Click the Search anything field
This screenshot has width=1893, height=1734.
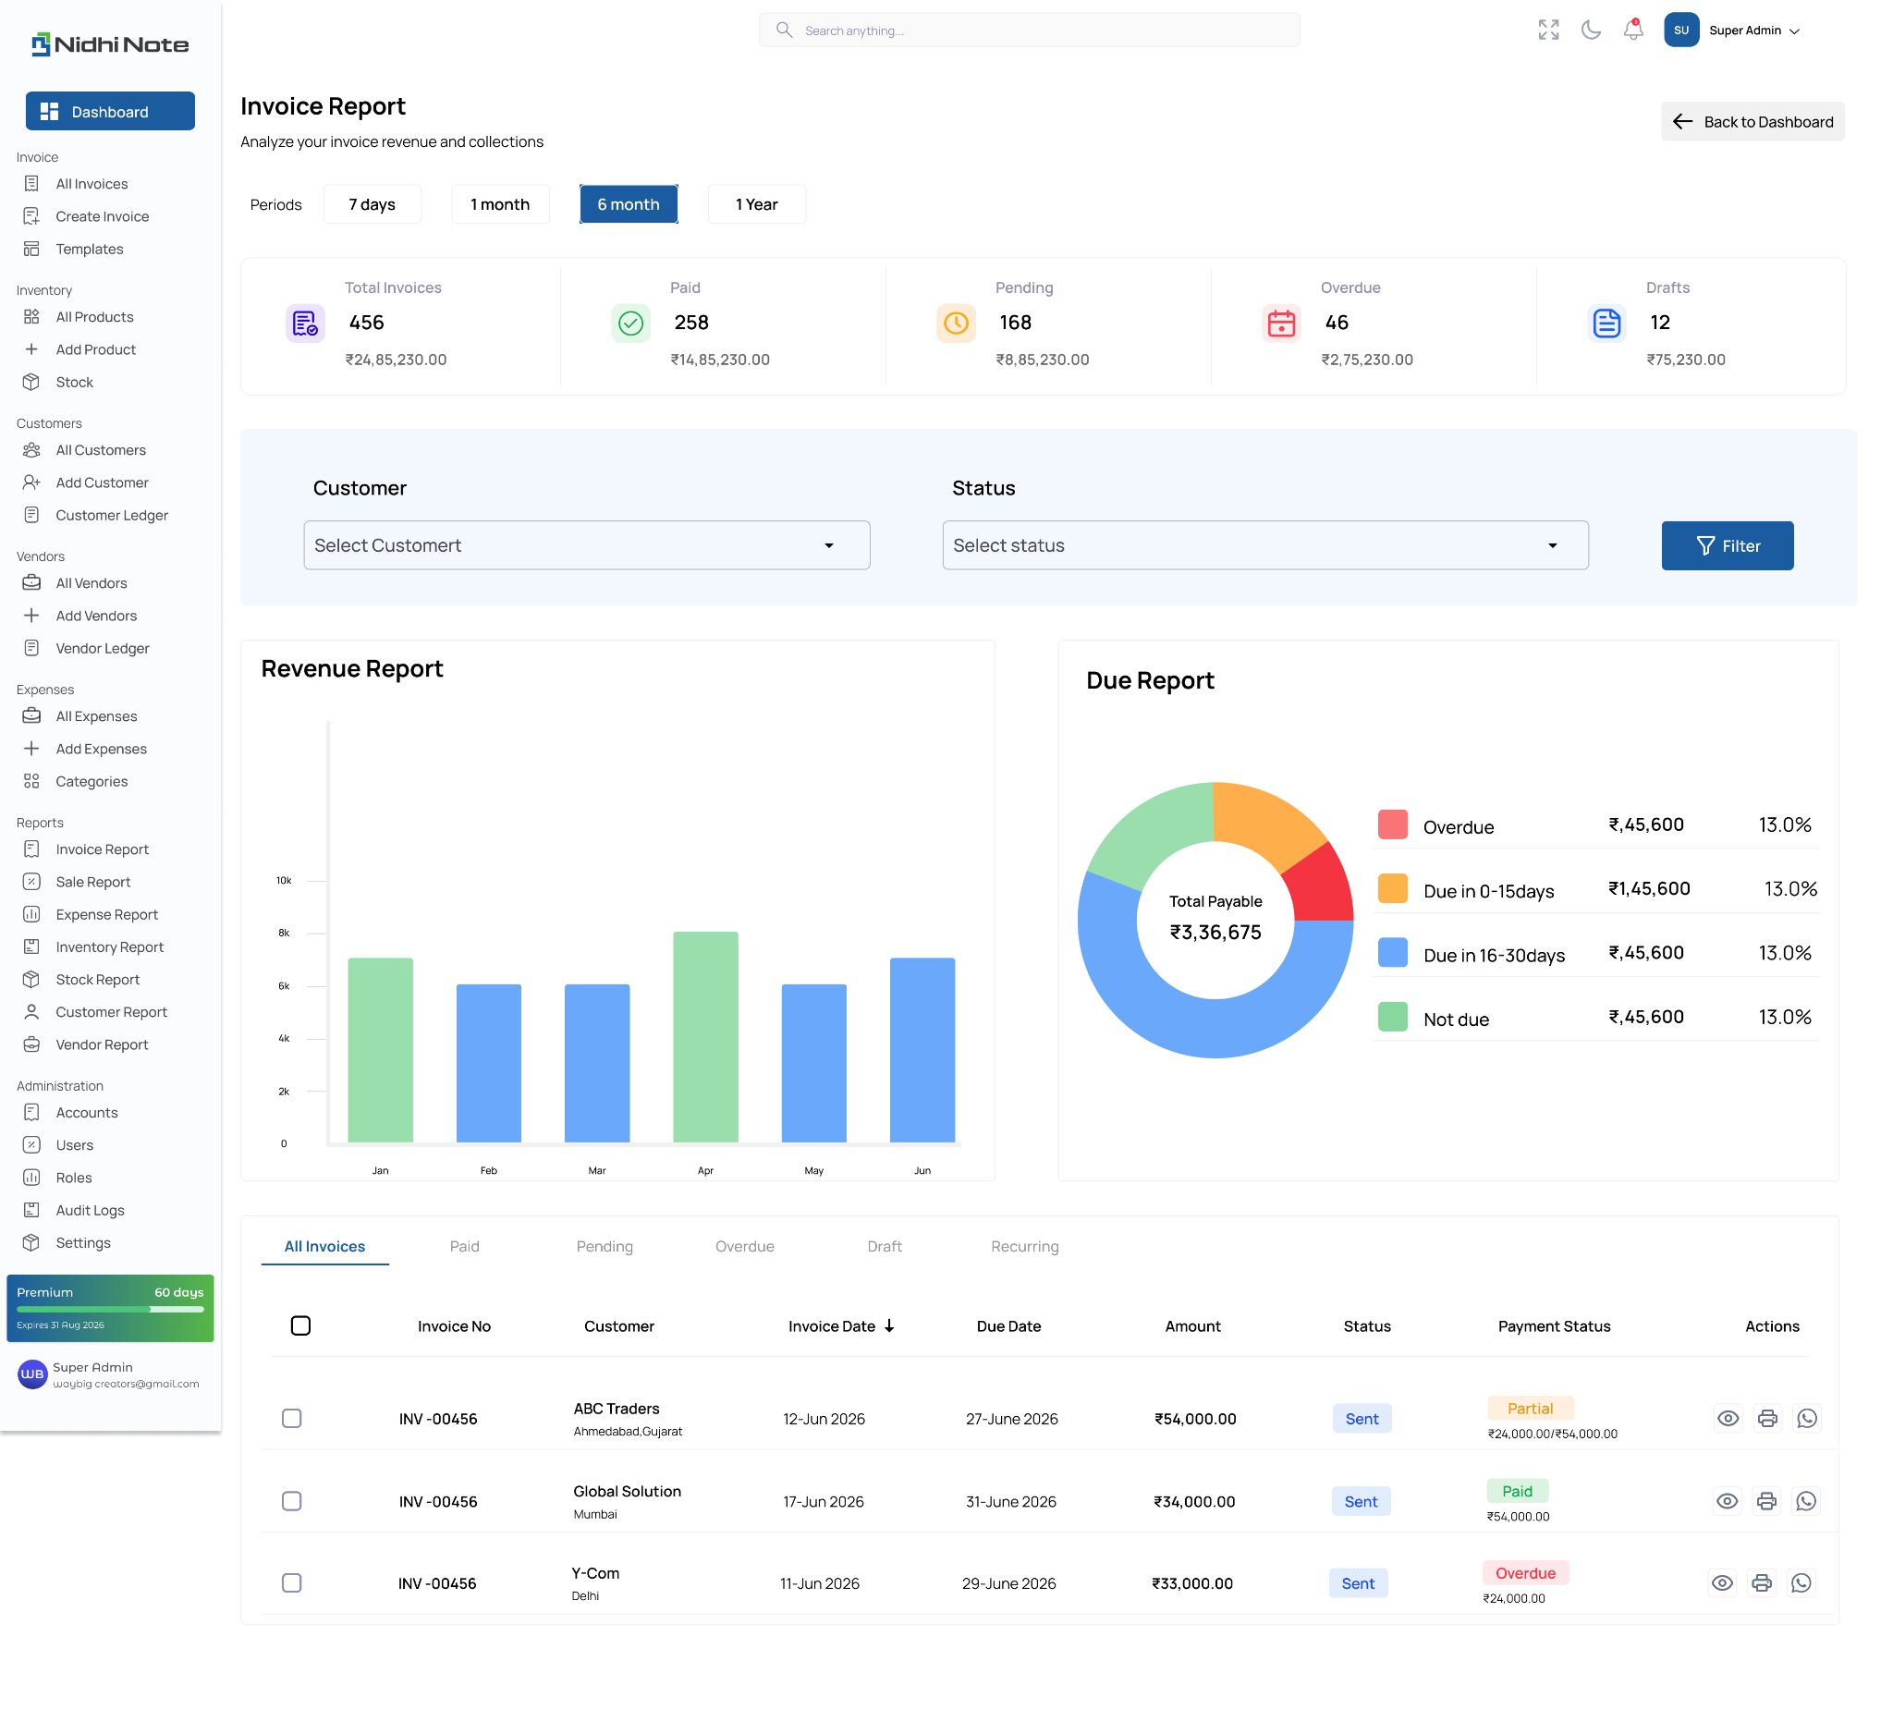(1029, 31)
